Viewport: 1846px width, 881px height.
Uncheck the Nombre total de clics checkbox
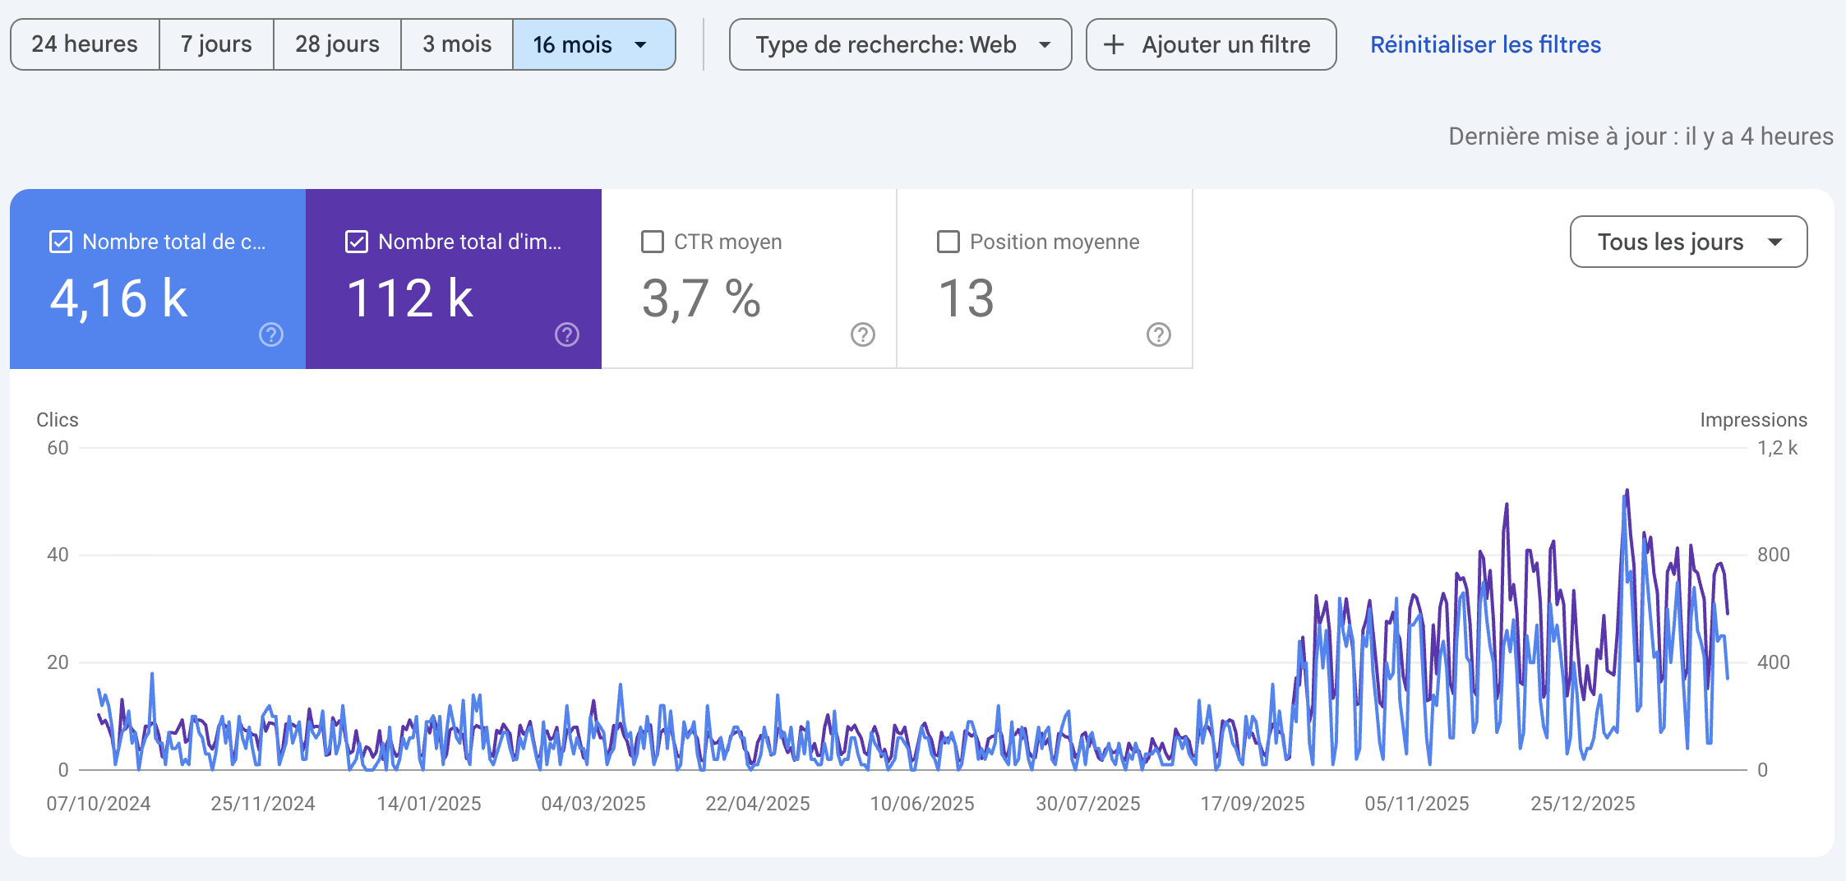61,242
